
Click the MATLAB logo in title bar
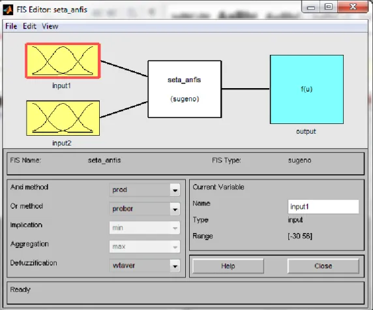(x=8, y=10)
